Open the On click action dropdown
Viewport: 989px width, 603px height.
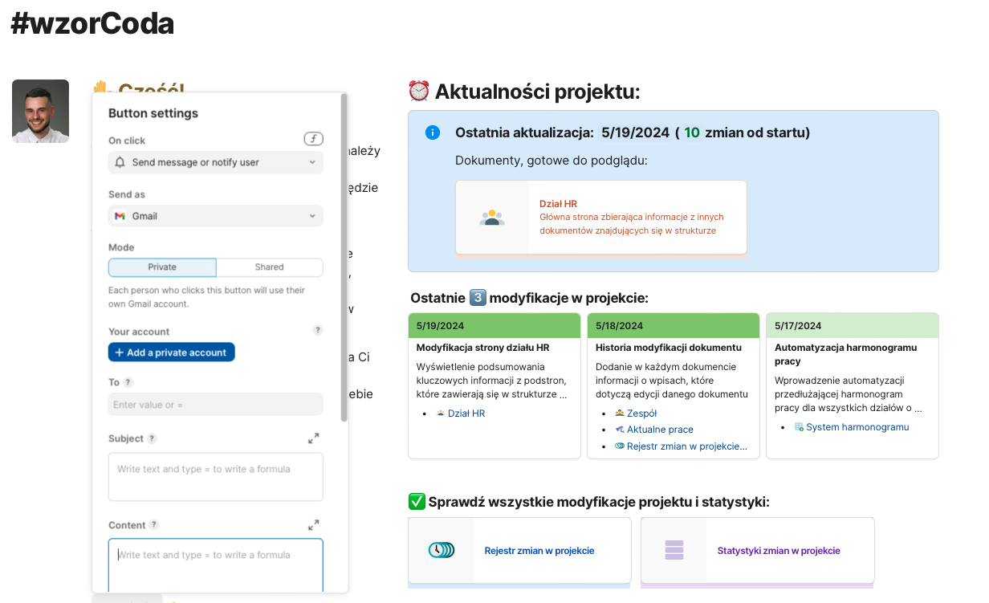click(215, 162)
